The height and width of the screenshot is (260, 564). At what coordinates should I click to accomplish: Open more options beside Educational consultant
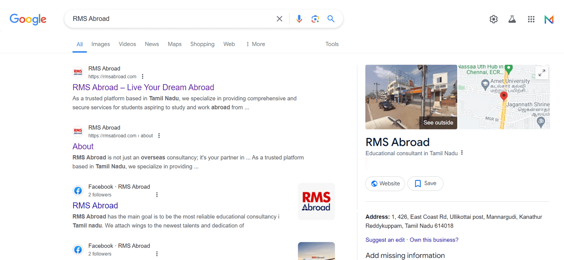[x=462, y=153]
